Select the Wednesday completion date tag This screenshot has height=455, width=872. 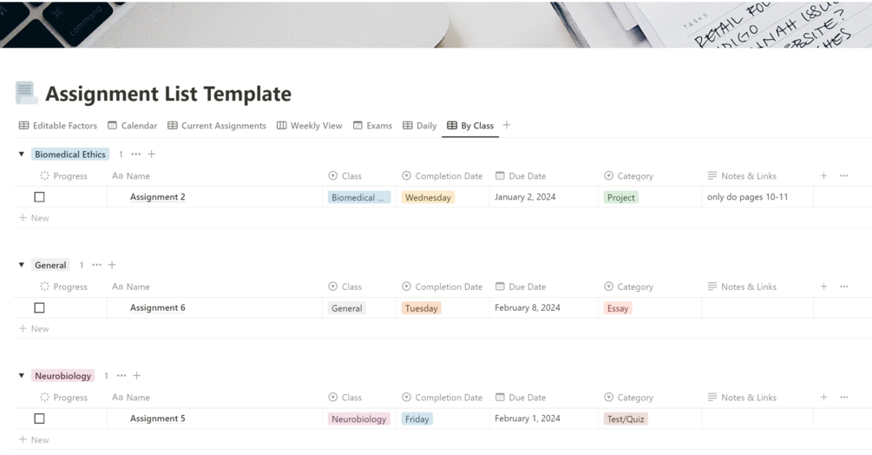(x=428, y=197)
